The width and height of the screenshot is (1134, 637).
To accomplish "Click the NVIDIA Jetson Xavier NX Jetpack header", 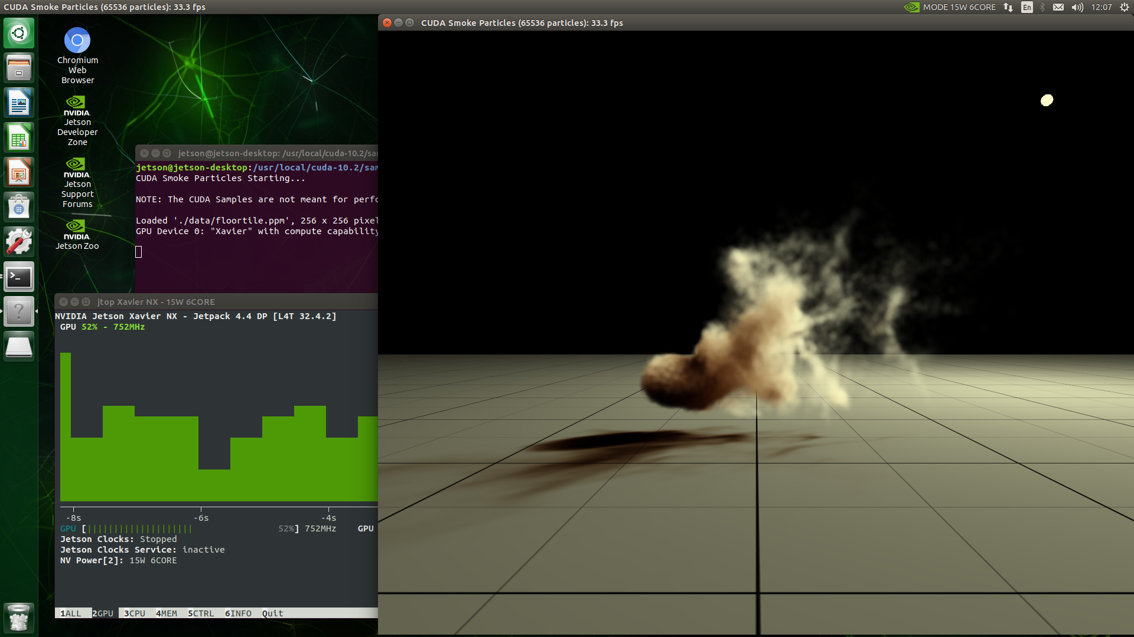I will click(195, 316).
